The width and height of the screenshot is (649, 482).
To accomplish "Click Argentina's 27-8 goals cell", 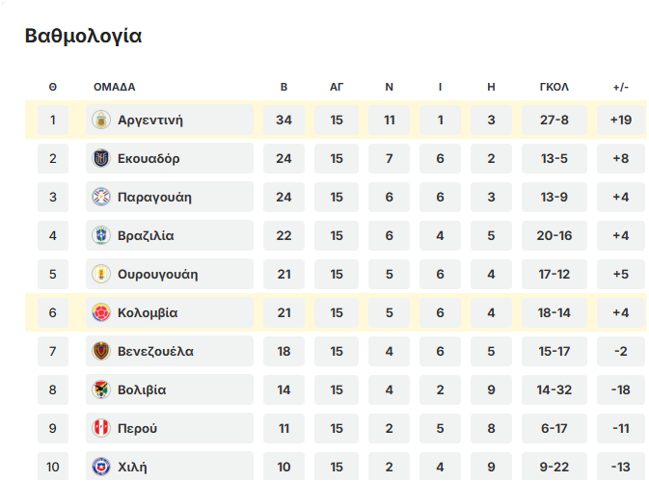I will (554, 120).
